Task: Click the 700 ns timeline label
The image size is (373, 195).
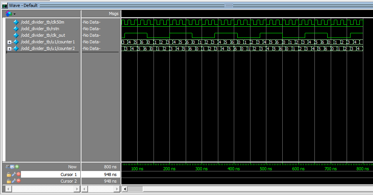Action: coord(331,169)
